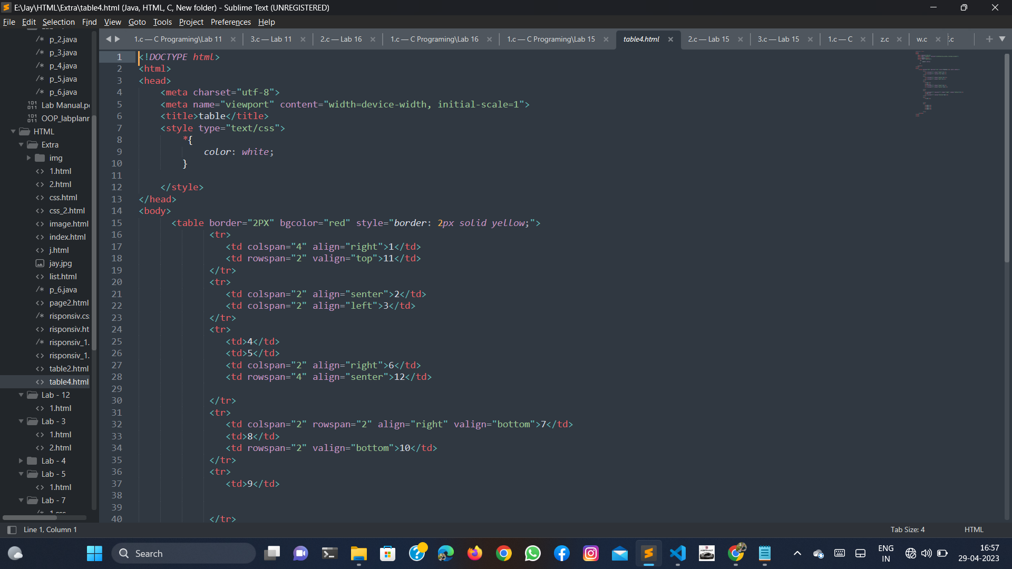Collapse the Lab - 12 folder

[21, 395]
